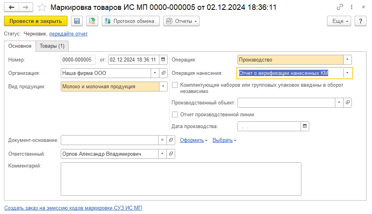Image resolution: width=372 pixels, height=214 pixels.
Task: Click the post document icon
Action: 92,21
